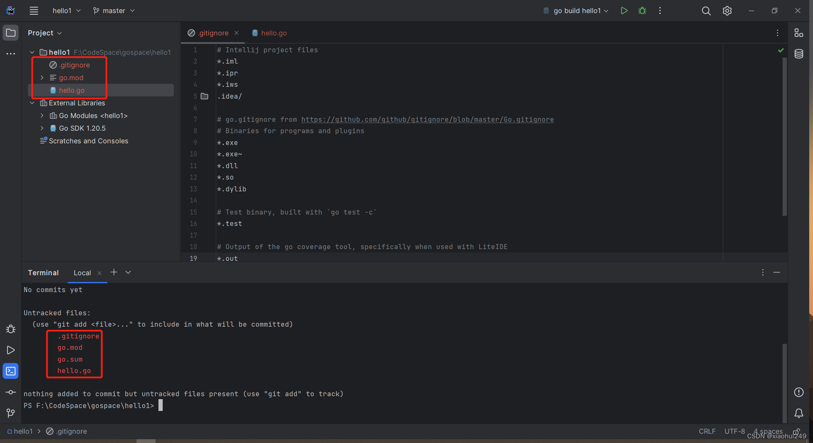Collapse the External Libraries tree node
This screenshot has height=443, width=813.
(x=32, y=103)
